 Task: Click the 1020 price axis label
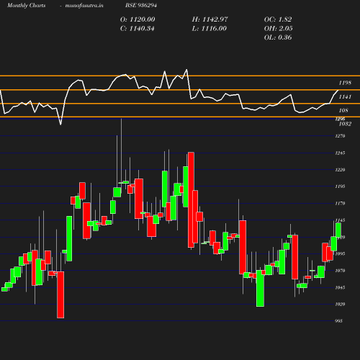pos(340,305)
